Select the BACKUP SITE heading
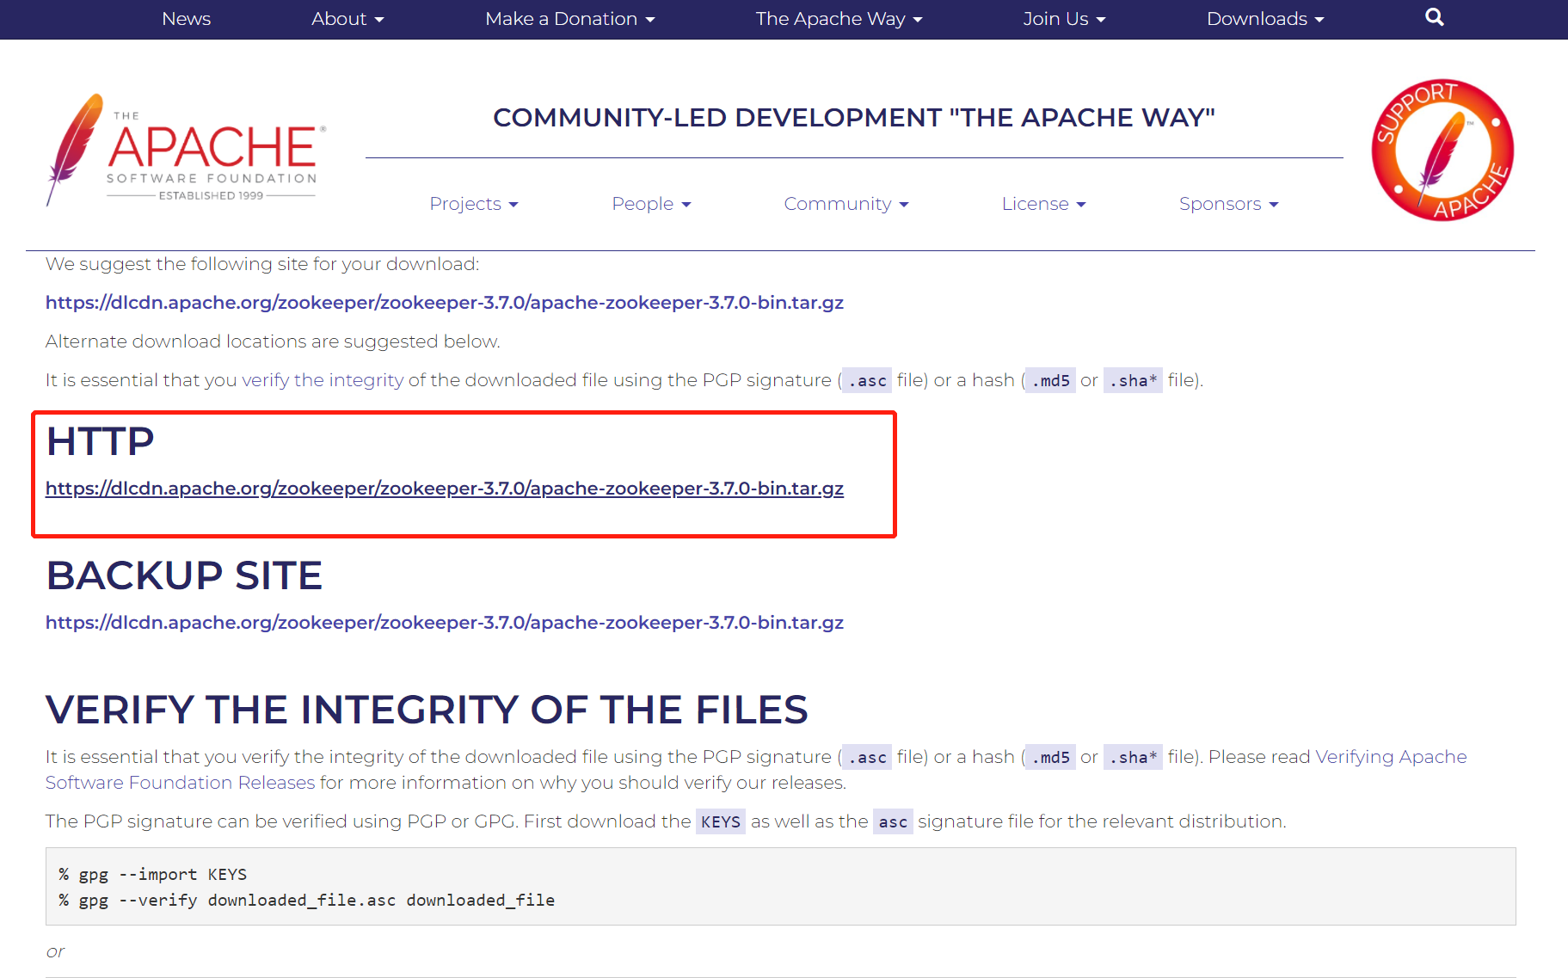 point(184,575)
